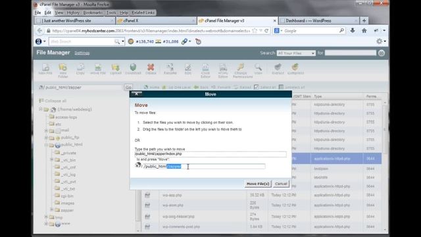
Task: Click the New File toolbar icon
Action: (x=45, y=69)
